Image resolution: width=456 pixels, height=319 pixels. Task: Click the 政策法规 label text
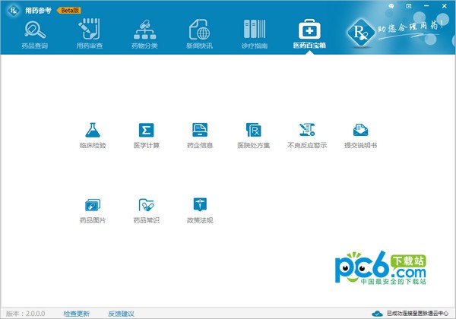(x=200, y=220)
